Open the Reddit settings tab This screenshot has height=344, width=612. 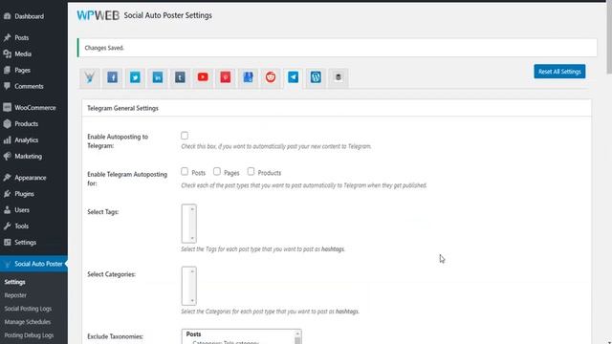coord(271,77)
